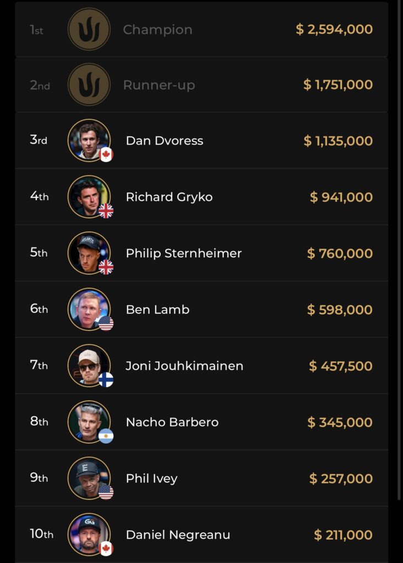
Task: Open Philip Sternheimer's profile photo
Action: tap(88, 252)
